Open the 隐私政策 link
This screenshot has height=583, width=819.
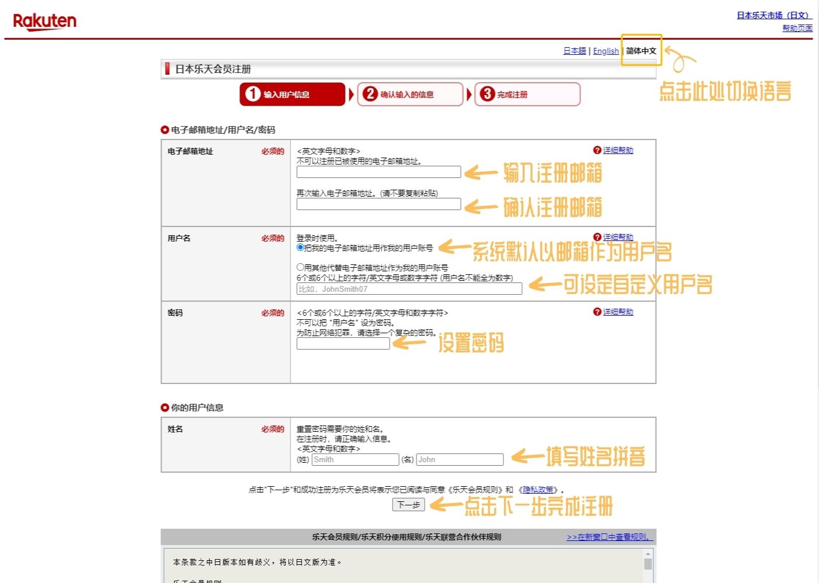coord(538,489)
